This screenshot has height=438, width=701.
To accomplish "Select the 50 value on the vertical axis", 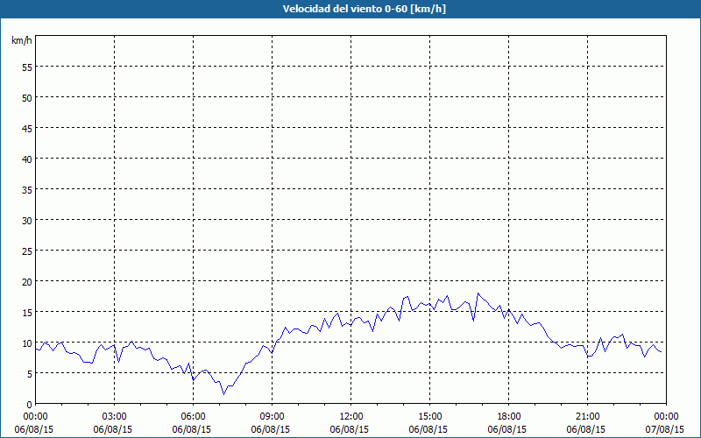I will (27, 97).
